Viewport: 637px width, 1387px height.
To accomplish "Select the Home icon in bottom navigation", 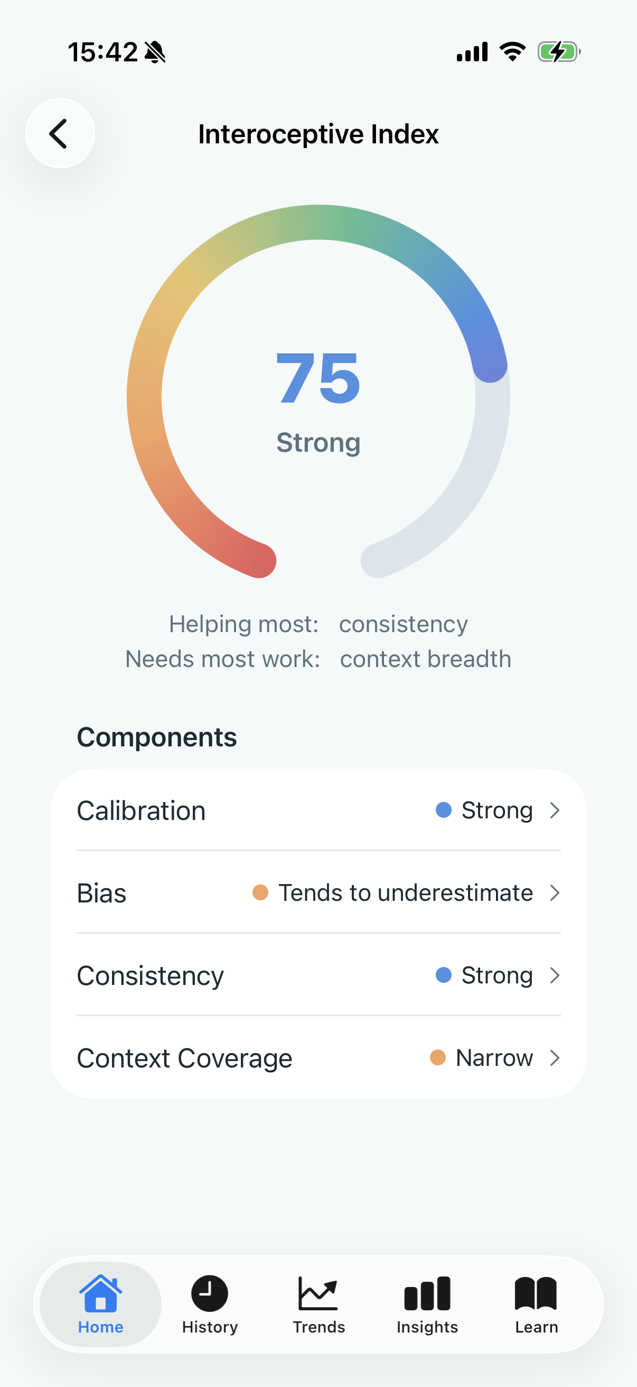I will click(100, 1295).
